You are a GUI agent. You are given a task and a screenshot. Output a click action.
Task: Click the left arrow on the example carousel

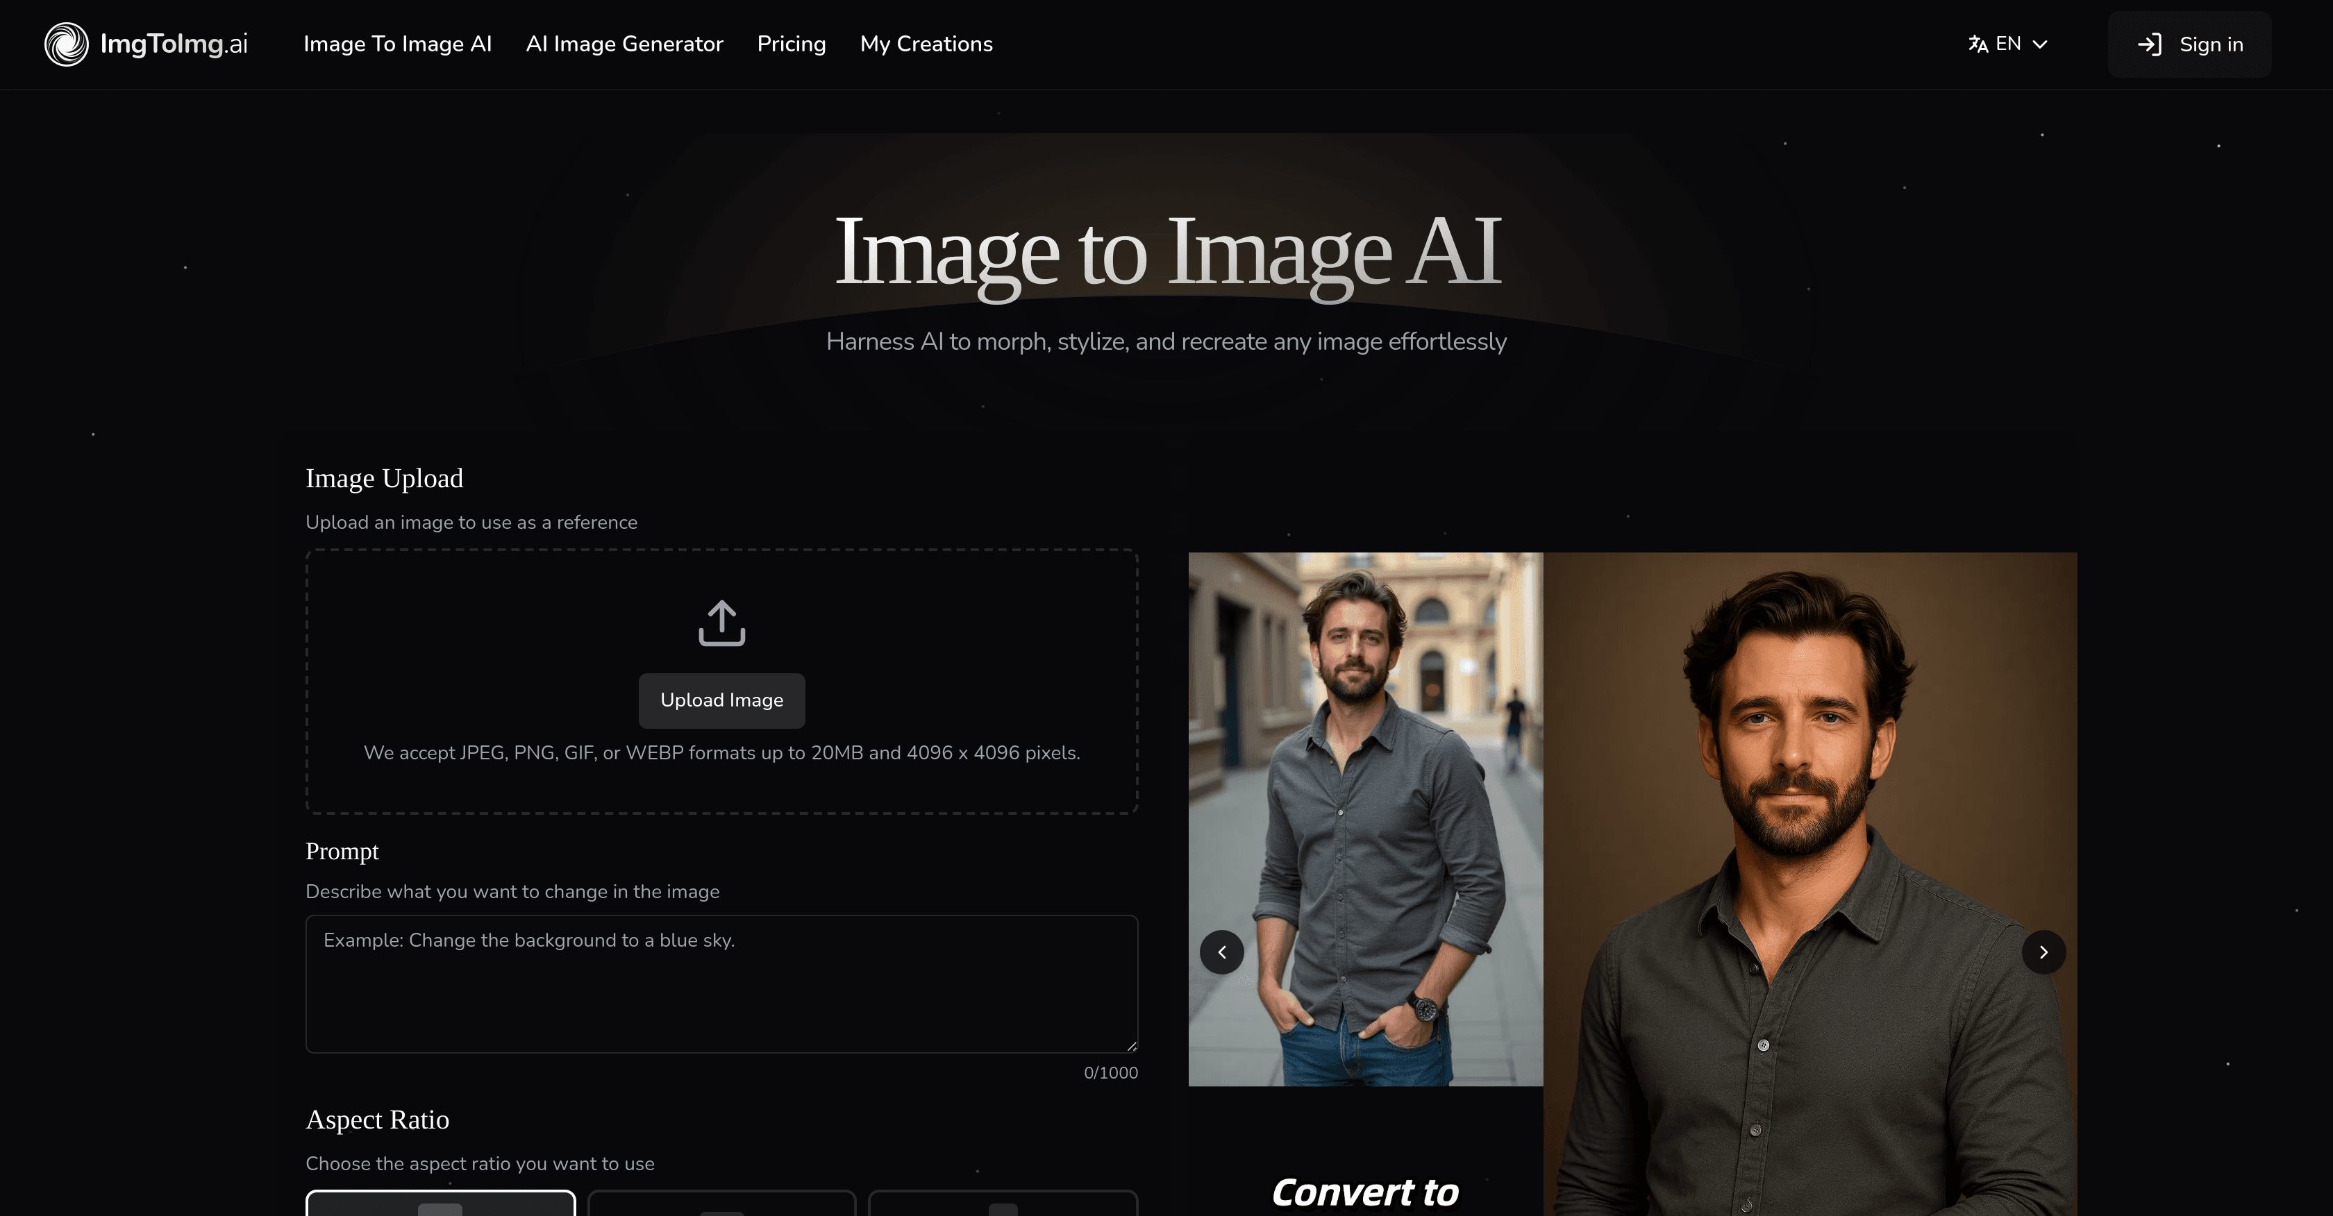pos(1222,952)
